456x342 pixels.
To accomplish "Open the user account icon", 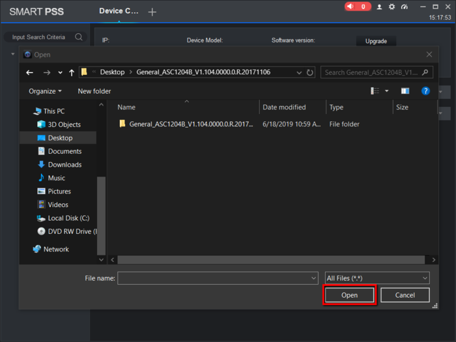I will [x=379, y=7].
